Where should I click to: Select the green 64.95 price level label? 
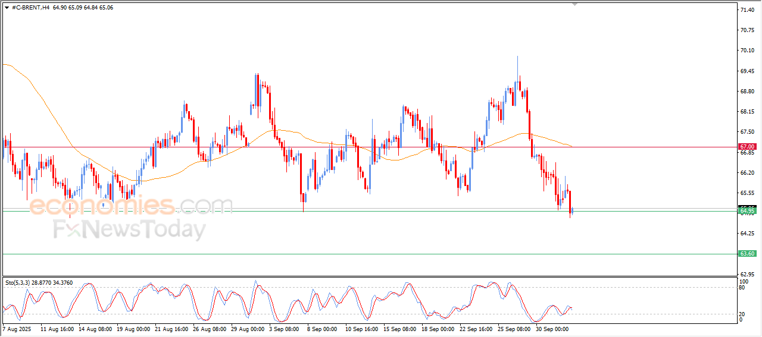pyautogui.click(x=747, y=211)
